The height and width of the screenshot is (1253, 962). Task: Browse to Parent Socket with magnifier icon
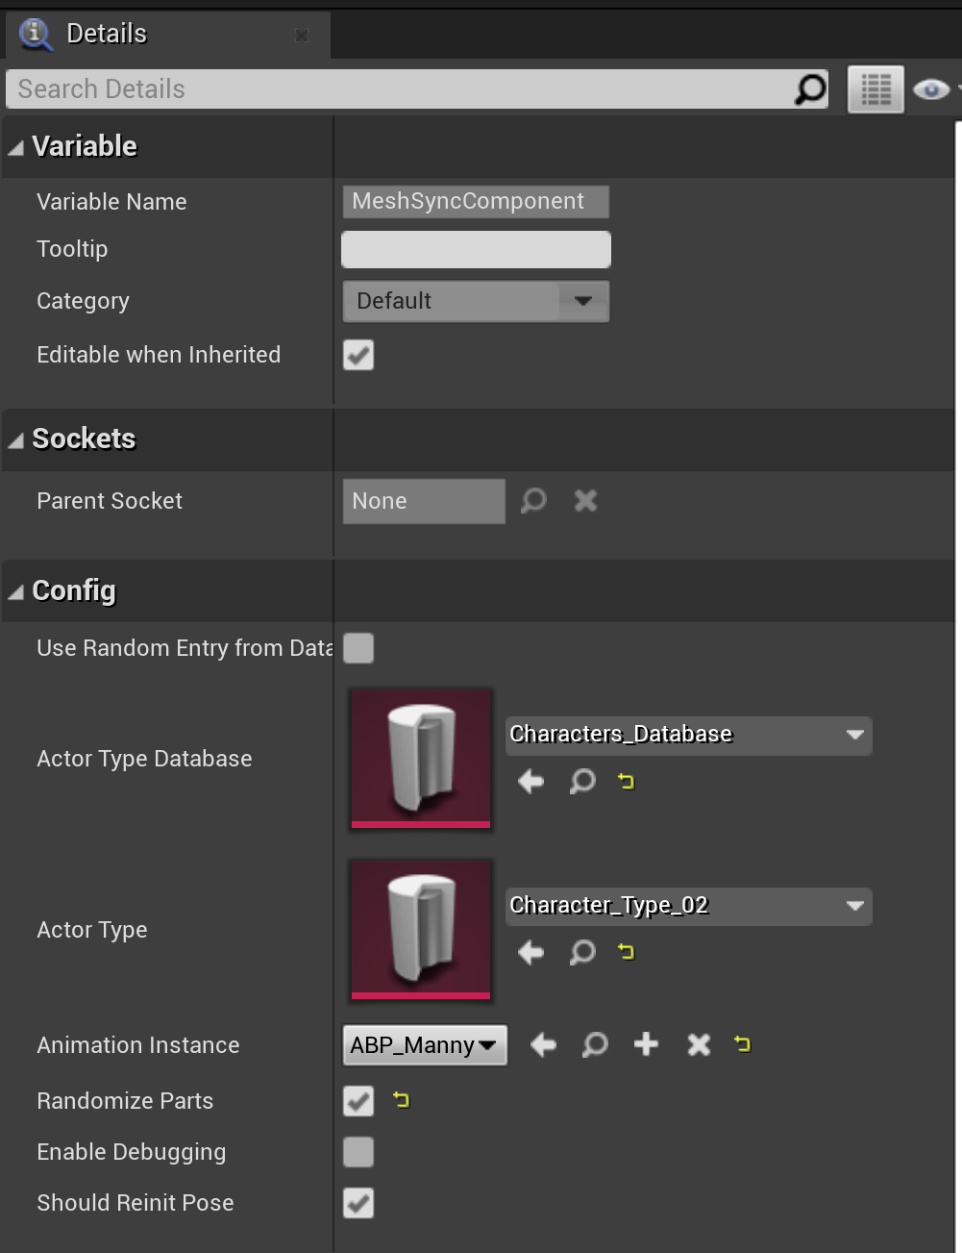tap(533, 501)
